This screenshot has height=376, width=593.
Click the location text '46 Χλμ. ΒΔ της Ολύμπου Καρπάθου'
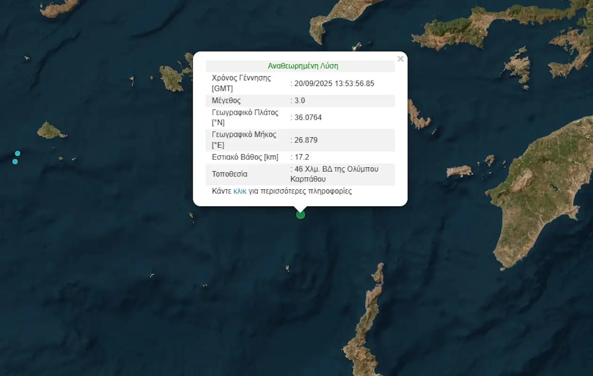(332, 174)
